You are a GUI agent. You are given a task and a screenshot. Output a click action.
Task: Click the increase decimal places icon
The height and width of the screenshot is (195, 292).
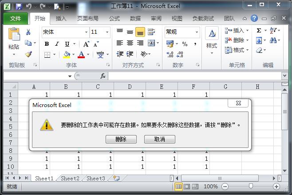pos(170,55)
